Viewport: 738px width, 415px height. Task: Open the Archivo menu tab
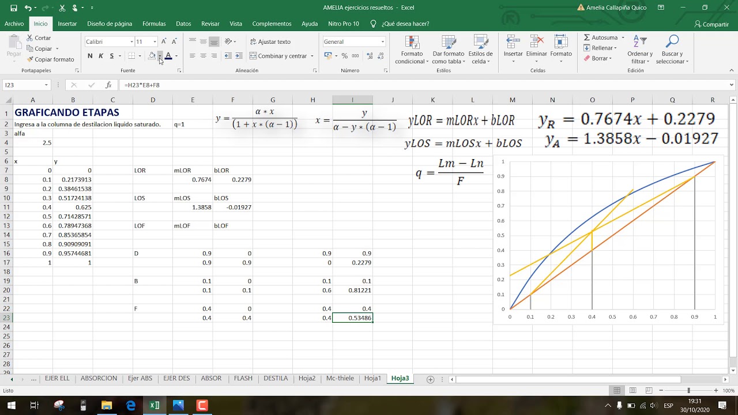[14, 24]
